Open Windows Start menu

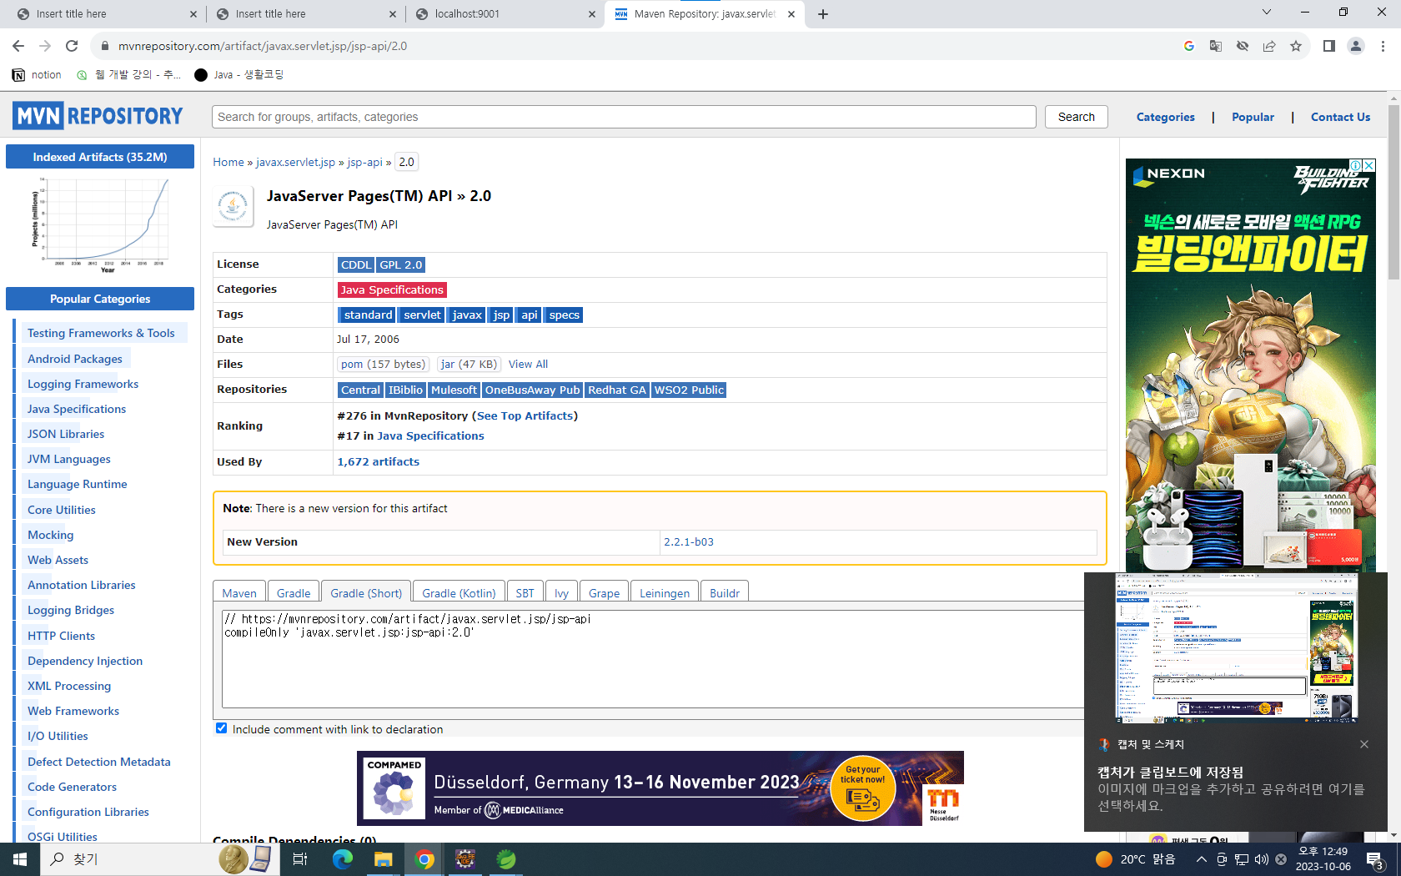(20, 859)
